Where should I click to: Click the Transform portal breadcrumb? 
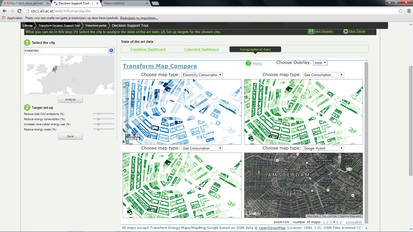click(x=96, y=26)
